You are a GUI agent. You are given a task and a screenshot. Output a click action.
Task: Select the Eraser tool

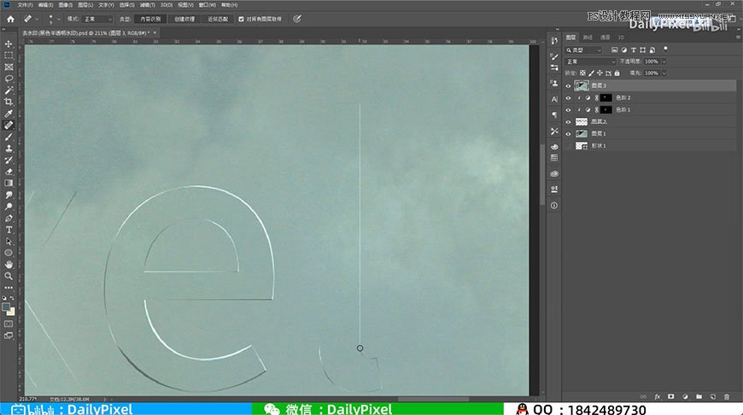pyautogui.click(x=9, y=172)
